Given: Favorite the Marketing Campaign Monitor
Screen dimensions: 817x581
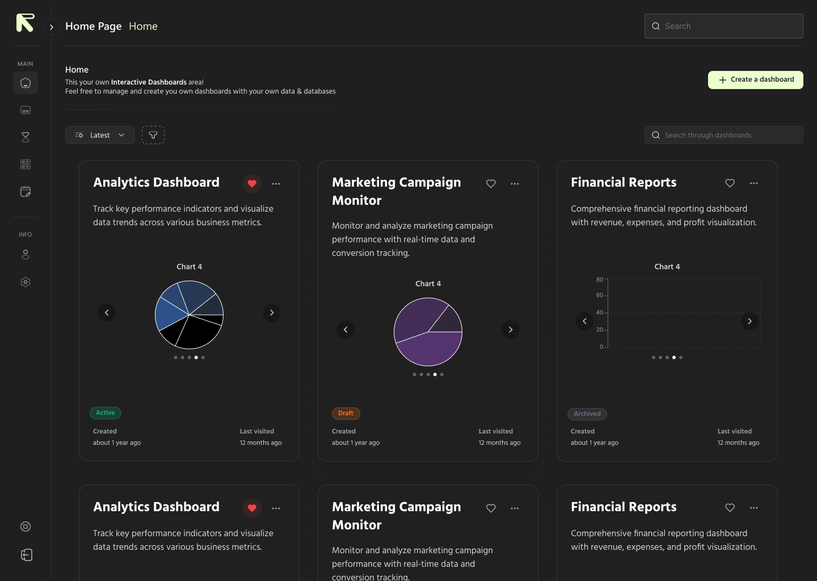Looking at the screenshot, I should pos(491,184).
